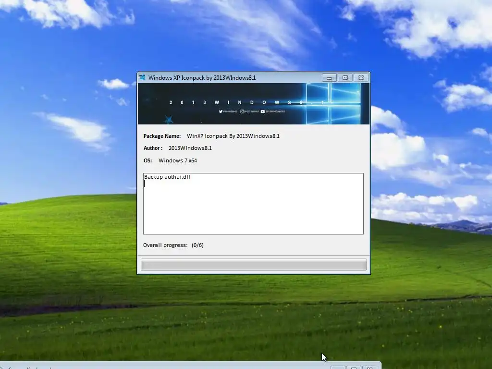The width and height of the screenshot is (492, 369).
Task: Click the "Windows XP Iconpack by 2013WIndows8.1" title text
Action: pos(202,77)
